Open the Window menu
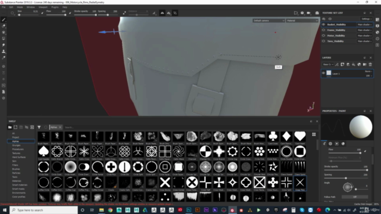The width and height of the screenshot is (381, 214). [x=30, y=7]
